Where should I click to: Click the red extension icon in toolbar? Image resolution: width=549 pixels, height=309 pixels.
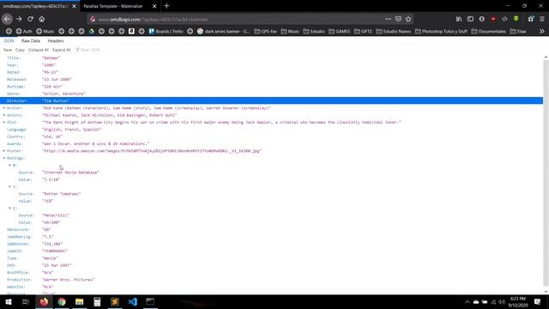[493, 19]
